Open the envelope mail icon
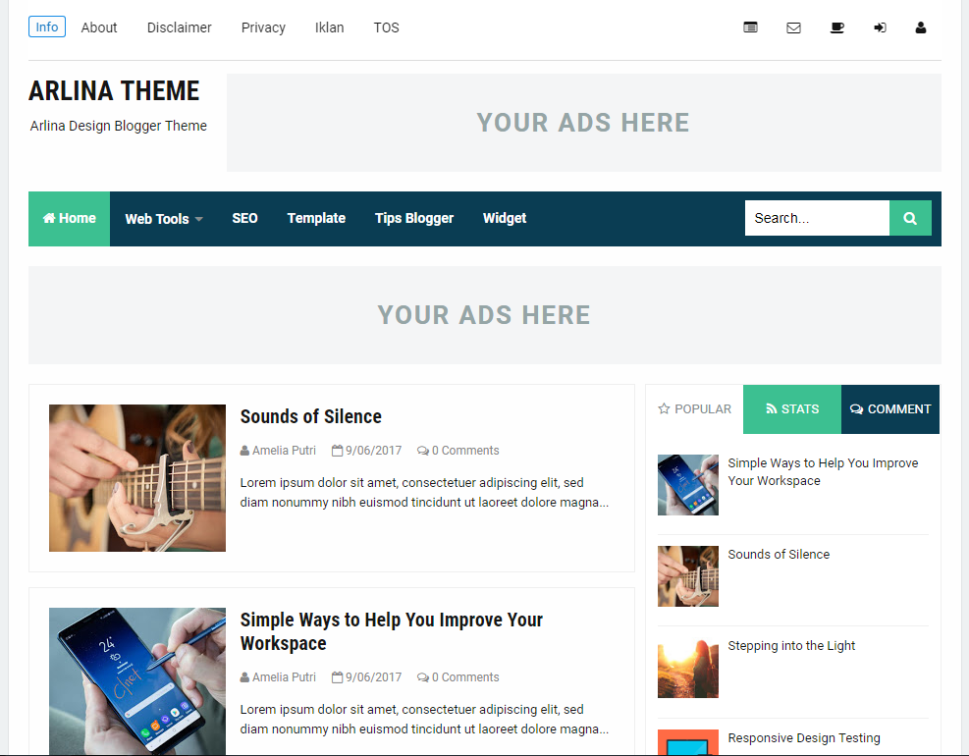 [x=793, y=27]
